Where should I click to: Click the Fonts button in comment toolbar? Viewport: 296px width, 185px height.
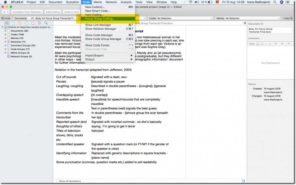pyautogui.click(x=252, y=44)
